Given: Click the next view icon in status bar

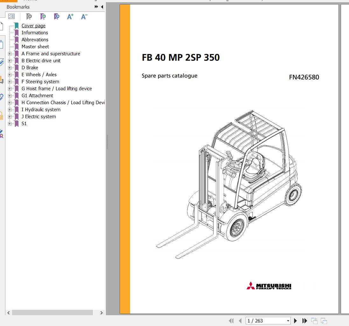Looking at the screenshot, I should pyautogui.click(x=324, y=321).
